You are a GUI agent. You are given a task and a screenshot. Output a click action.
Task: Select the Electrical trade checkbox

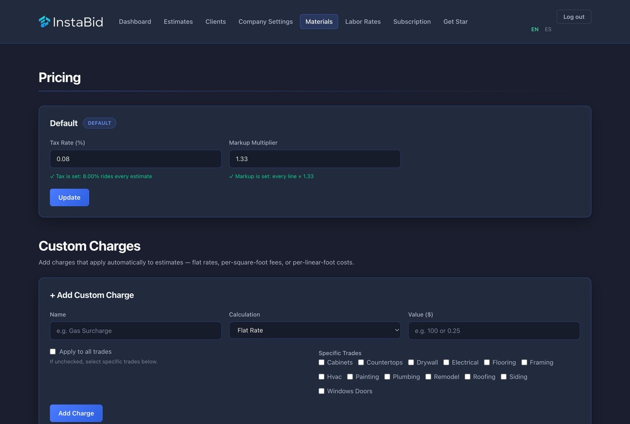[x=446, y=362]
